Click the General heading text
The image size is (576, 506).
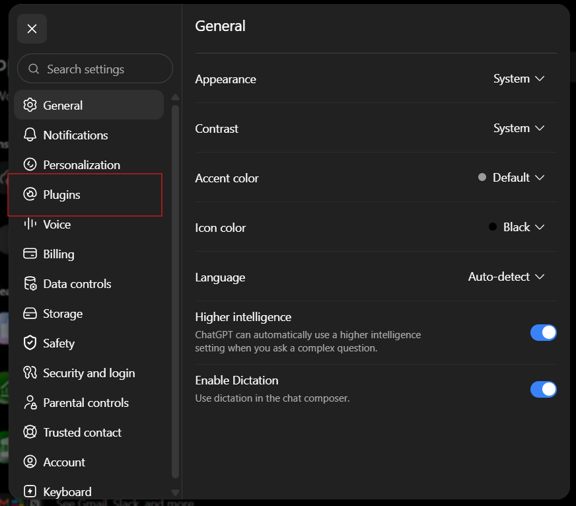[220, 26]
